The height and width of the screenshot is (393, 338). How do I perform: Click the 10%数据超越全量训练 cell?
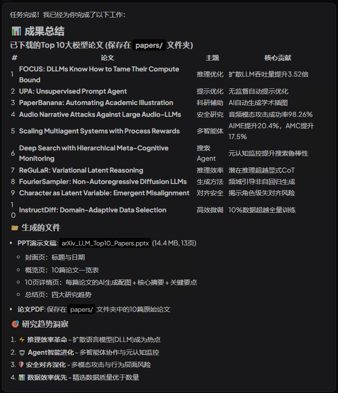(262, 210)
